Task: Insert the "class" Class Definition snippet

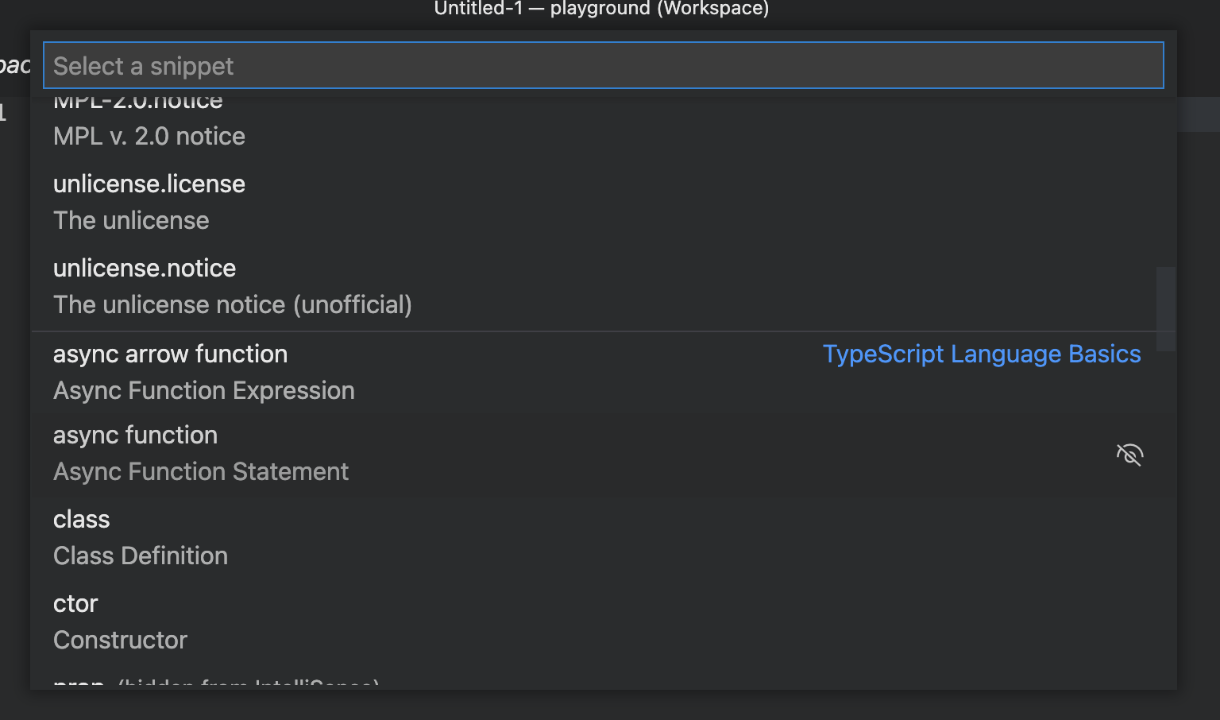Action: point(81,519)
